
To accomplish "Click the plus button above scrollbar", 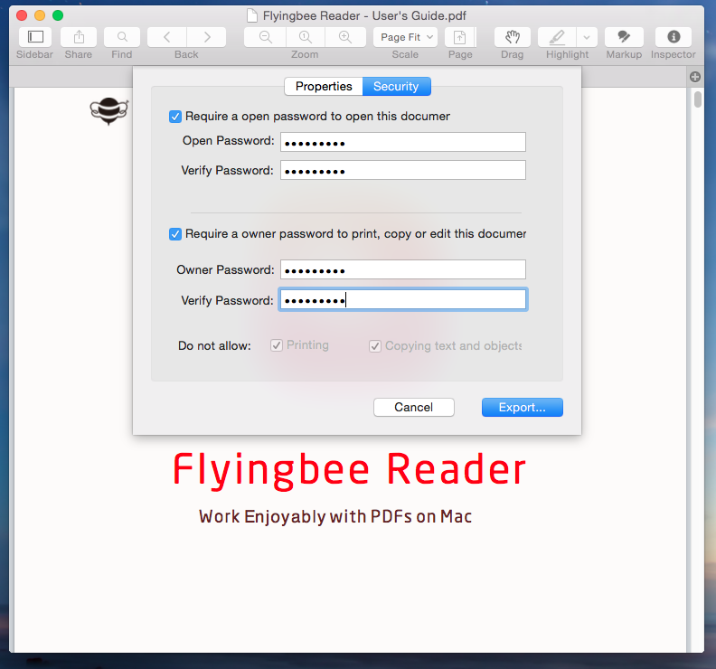I will [695, 77].
